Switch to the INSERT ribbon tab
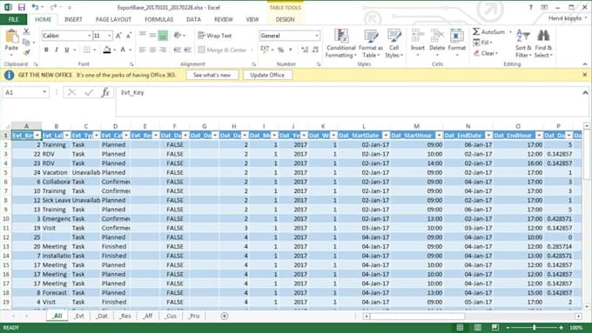This screenshot has width=592, height=333. click(73, 19)
